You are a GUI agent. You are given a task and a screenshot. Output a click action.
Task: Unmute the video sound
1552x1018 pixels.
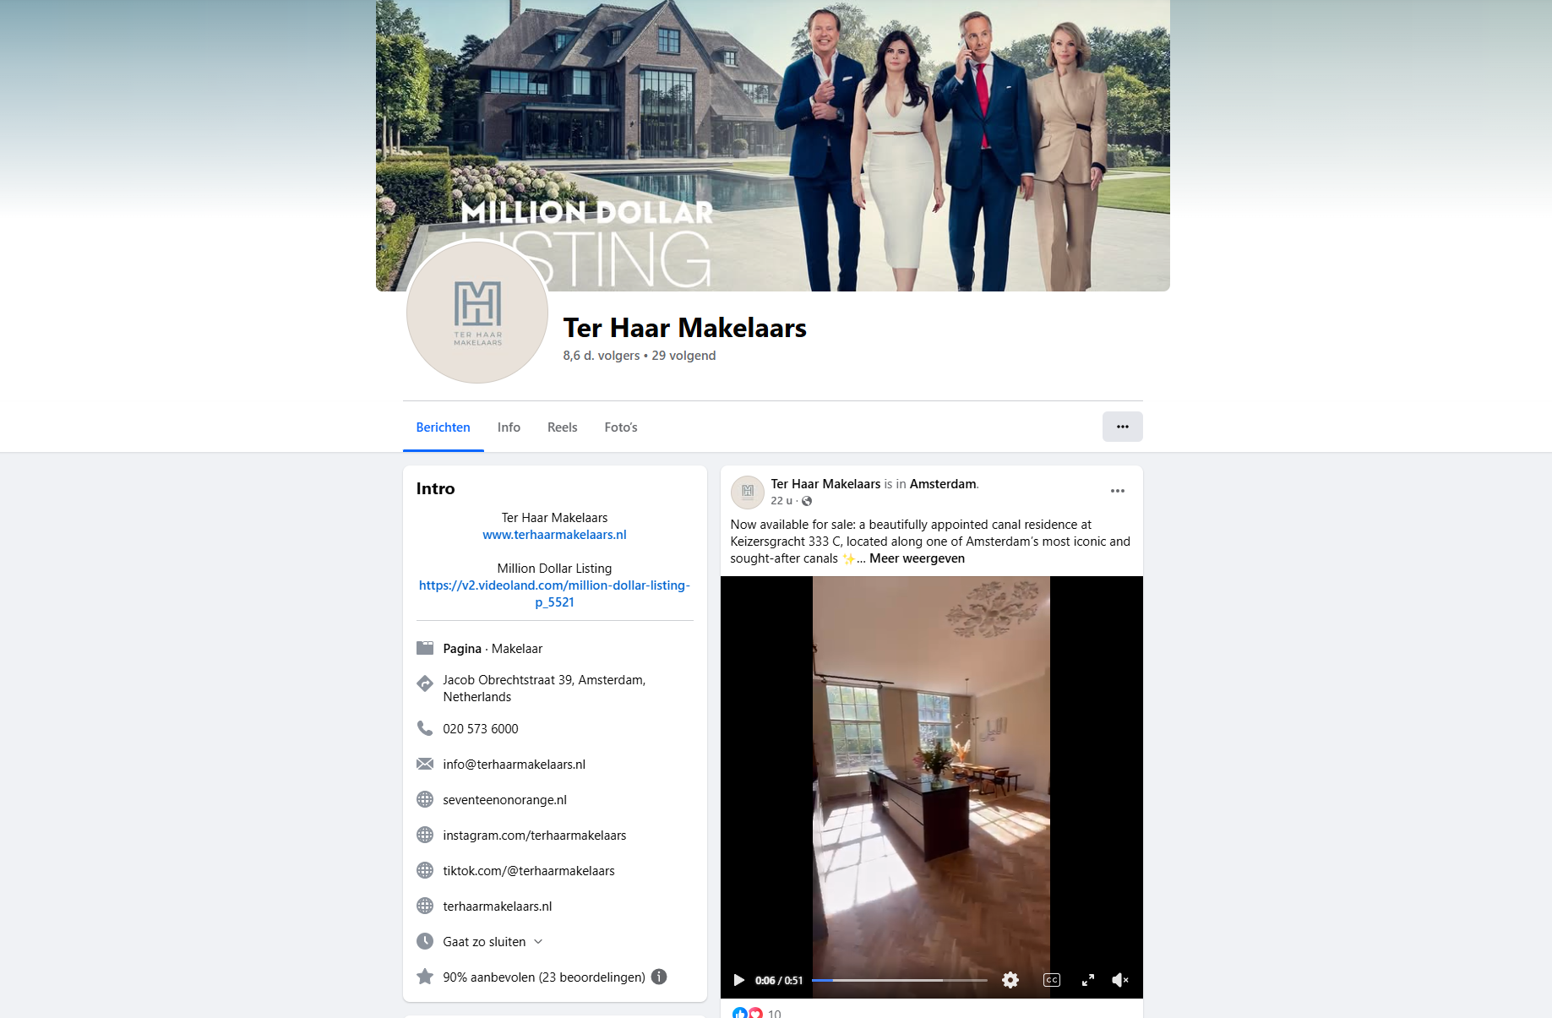click(x=1120, y=980)
